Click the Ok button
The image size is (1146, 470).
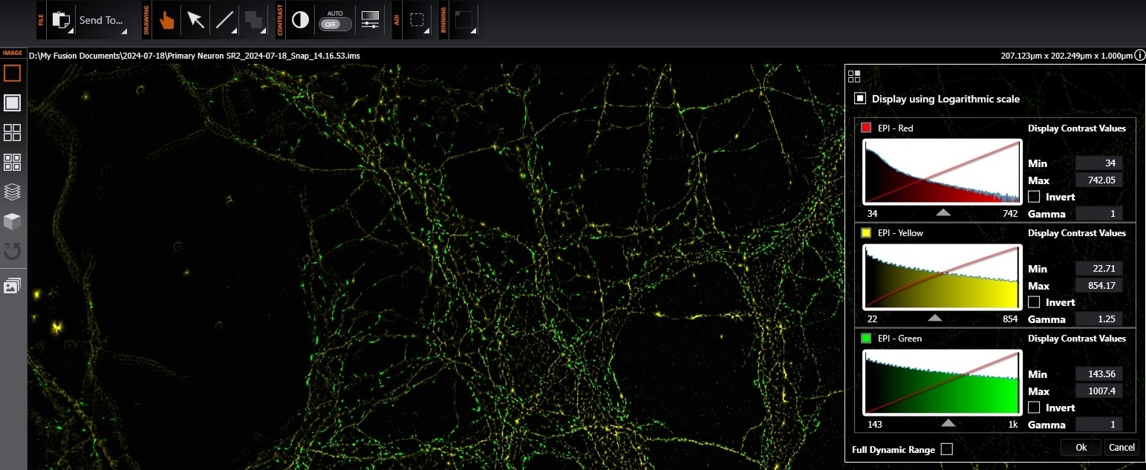(1081, 447)
